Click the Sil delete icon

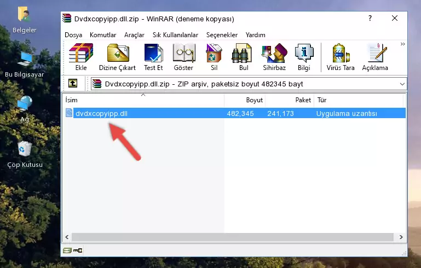click(214, 57)
